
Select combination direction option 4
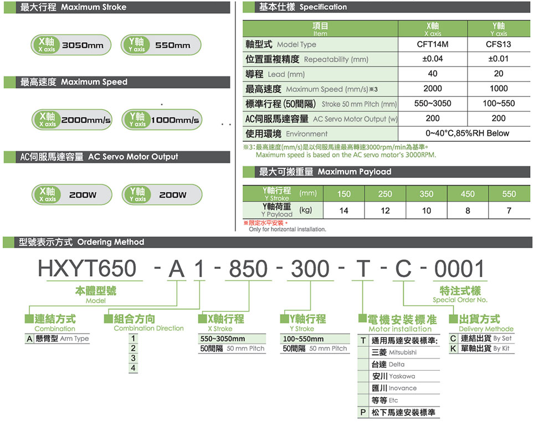(x=133, y=368)
